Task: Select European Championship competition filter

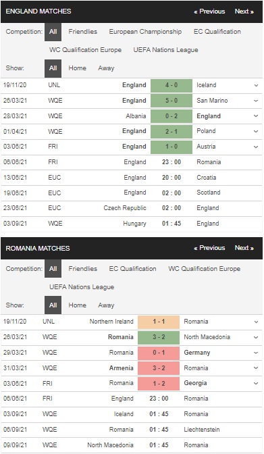Action: pos(145,32)
